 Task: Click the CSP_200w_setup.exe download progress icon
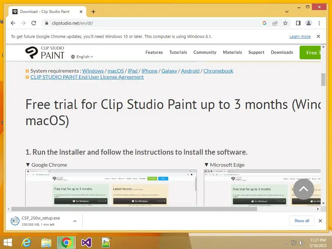point(15,221)
